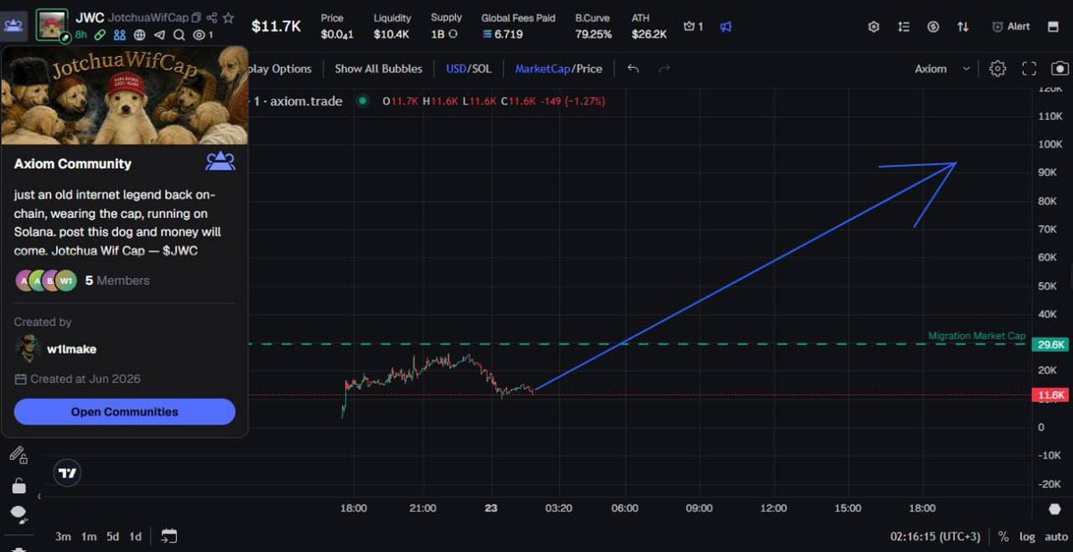
Task: Click the 11.6K current price label
Action: pos(1050,395)
